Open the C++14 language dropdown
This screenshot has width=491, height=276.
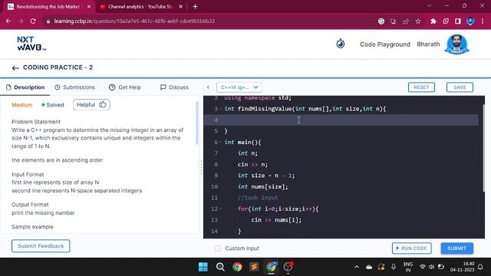point(239,87)
